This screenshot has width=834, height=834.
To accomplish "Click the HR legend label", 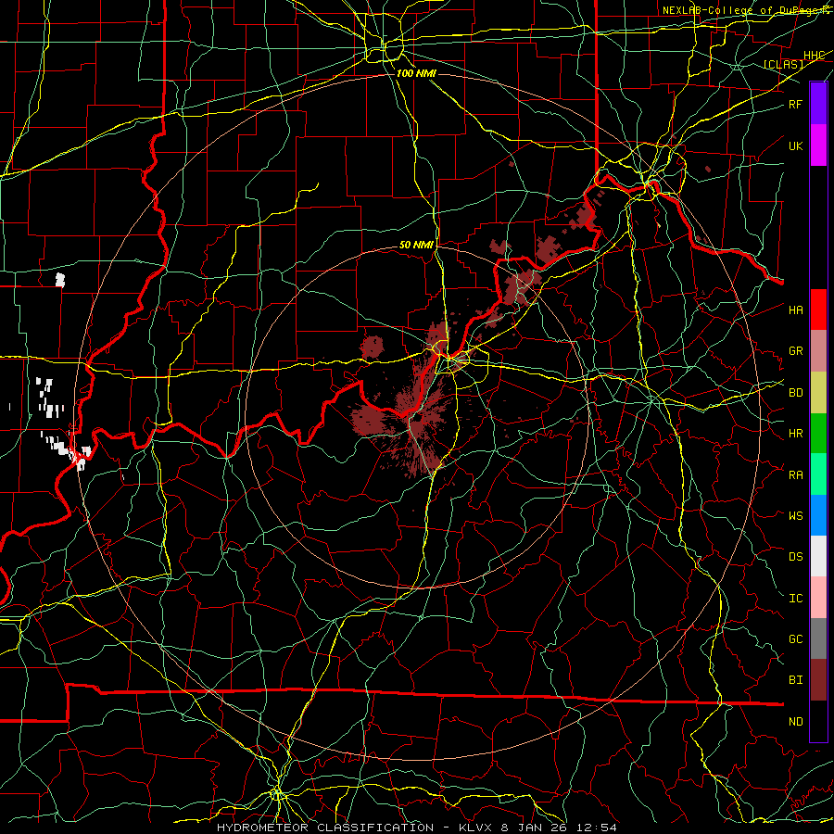I will click(x=796, y=434).
